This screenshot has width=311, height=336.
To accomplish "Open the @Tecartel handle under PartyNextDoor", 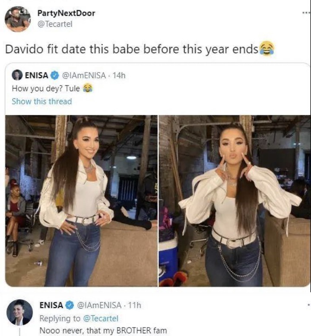I will click(55, 24).
